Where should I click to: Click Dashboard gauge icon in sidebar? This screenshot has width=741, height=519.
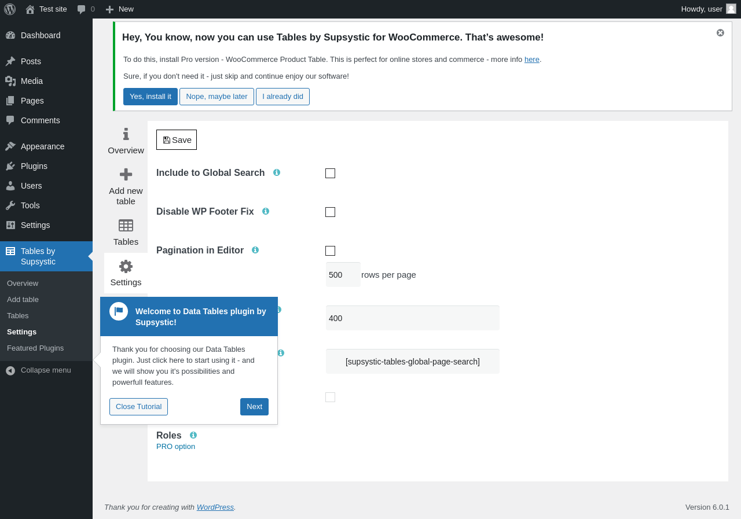coord(10,35)
